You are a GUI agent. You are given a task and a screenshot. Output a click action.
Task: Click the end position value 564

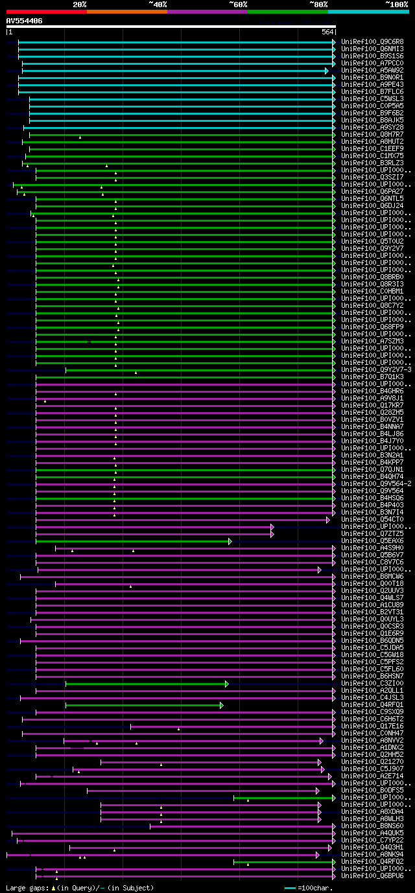327,32
